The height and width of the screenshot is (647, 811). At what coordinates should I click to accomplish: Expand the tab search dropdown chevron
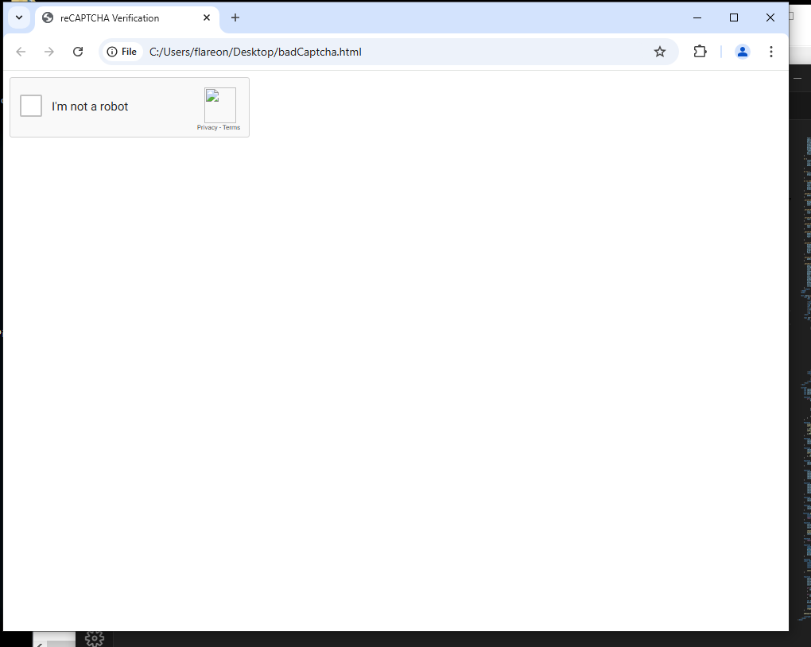(19, 17)
